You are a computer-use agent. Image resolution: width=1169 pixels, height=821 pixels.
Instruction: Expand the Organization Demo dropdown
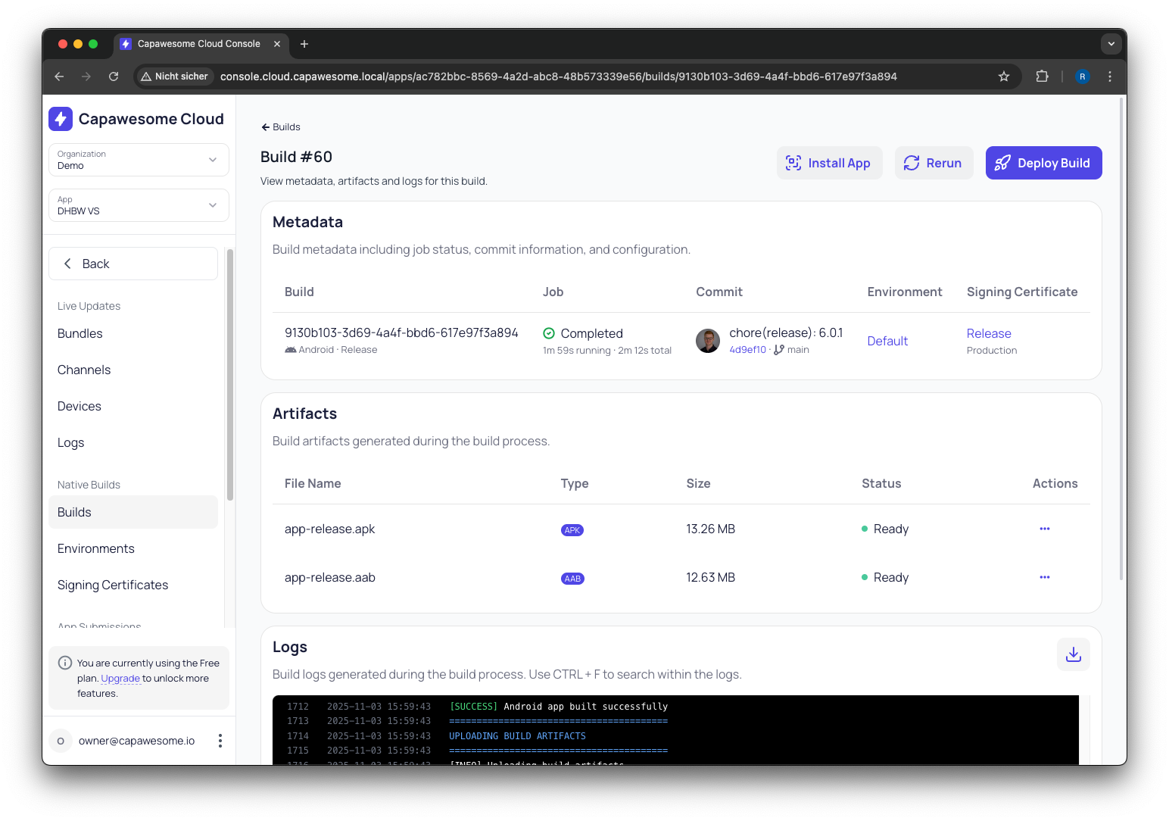pyautogui.click(x=213, y=160)
